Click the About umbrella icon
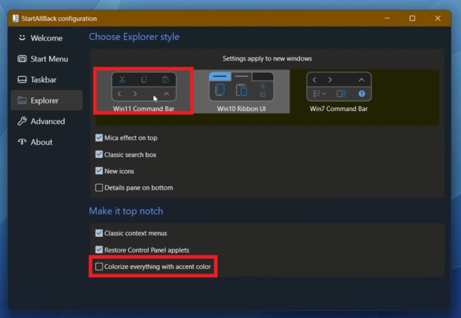This screenshot has width=461, height=318. click(22, 142)
